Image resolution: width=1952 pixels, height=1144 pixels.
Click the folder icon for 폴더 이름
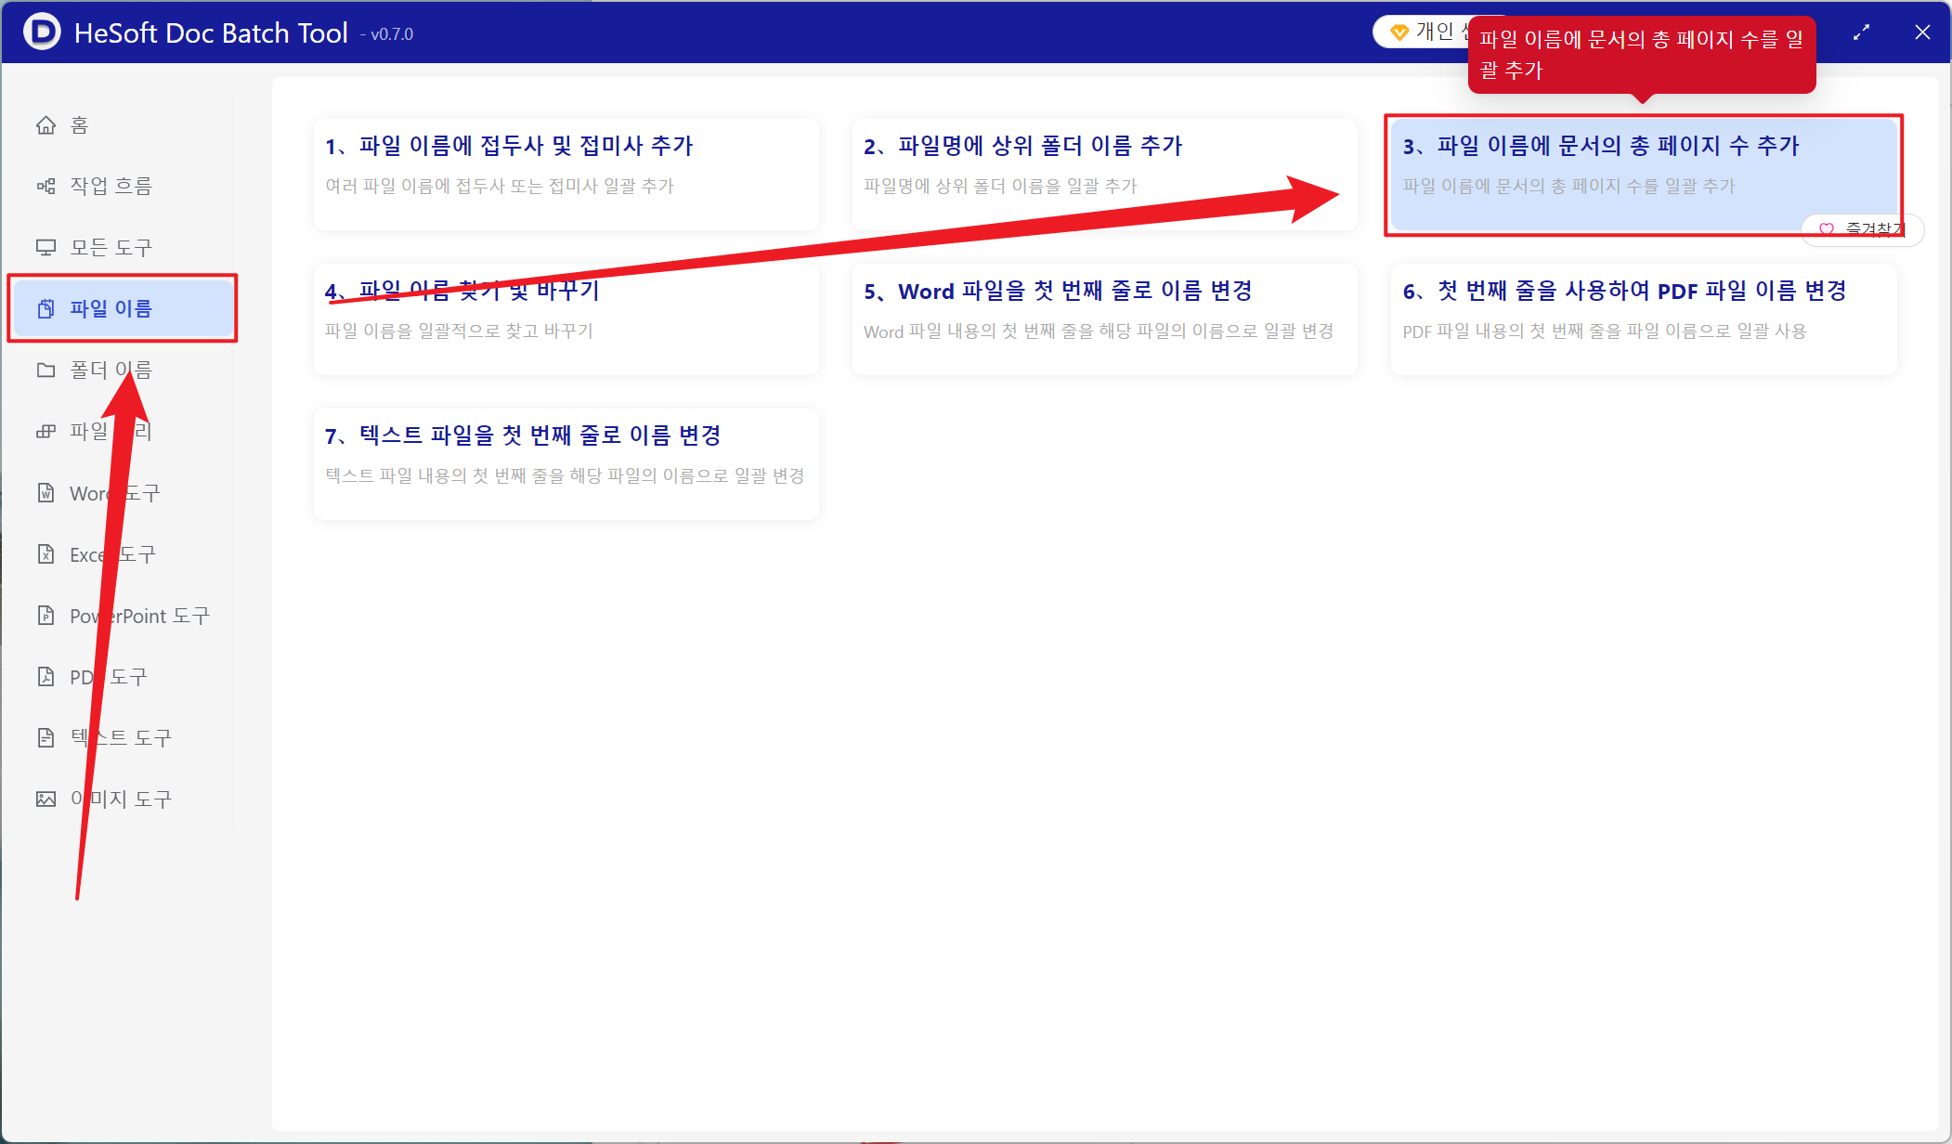(46, 370)
